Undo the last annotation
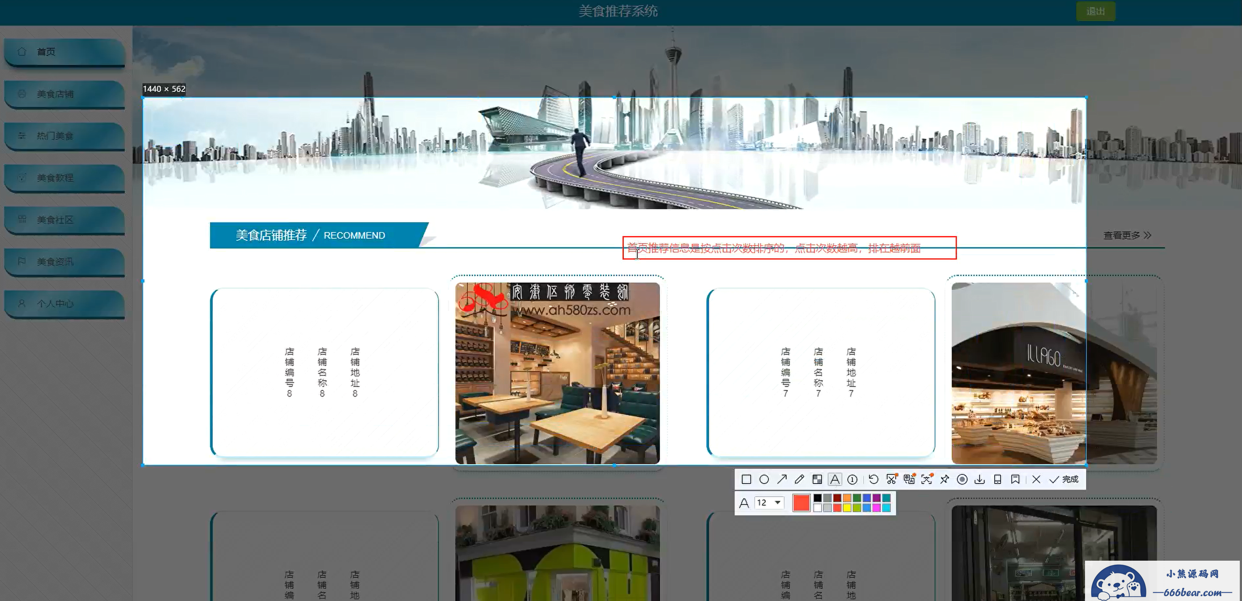This screenshot has height=601, width=1242. click(x=874, y=479)
